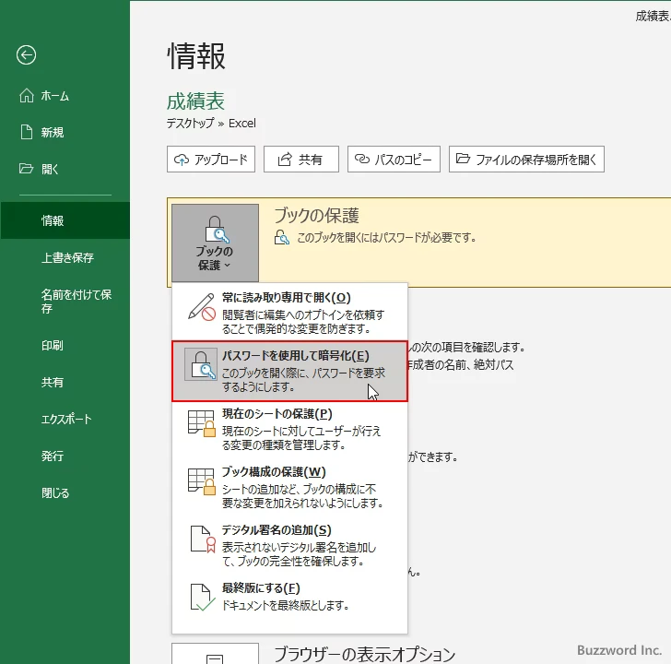The height and width of the screenshot is (664, 671).
Task: Select 常に読み取り専用で開く menu option
Action: [289, 313]
